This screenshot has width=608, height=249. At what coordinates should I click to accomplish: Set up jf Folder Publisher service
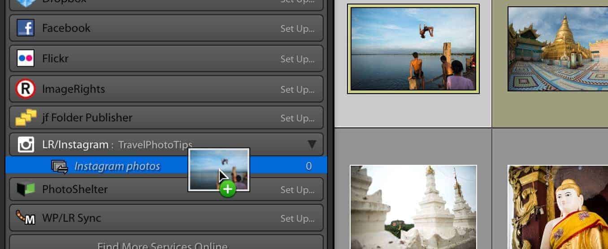[297, 118]
